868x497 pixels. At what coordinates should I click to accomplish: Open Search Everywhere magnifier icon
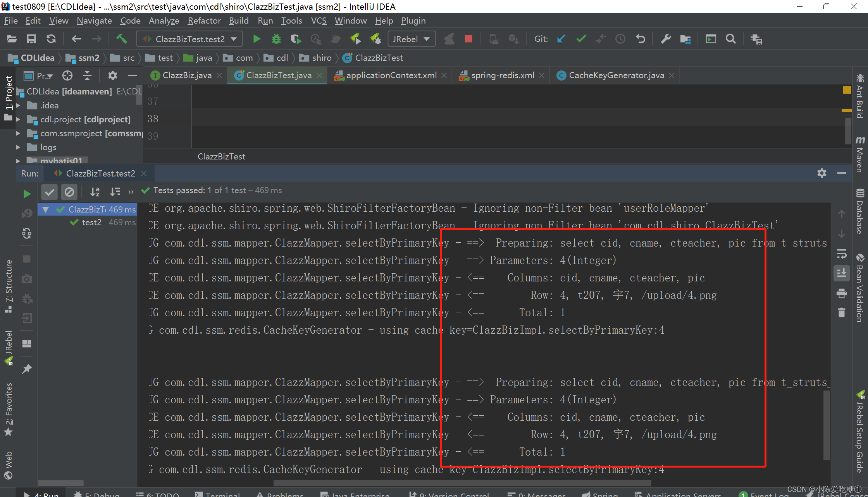[730, 39]
